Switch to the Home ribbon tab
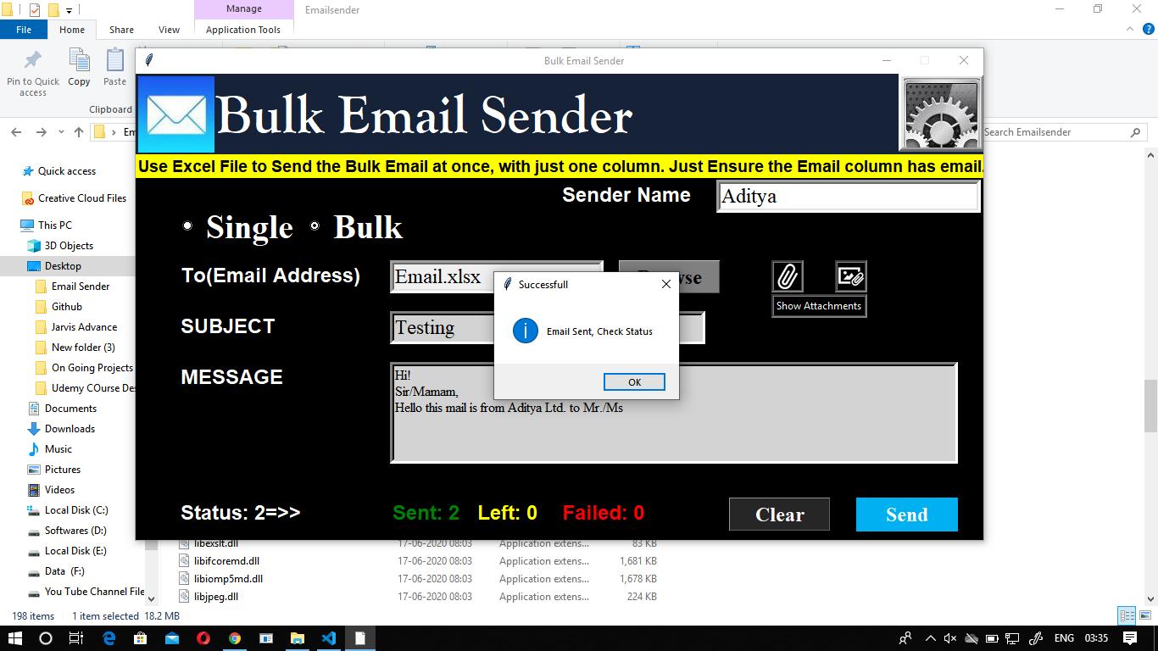This screenshot has height=651, width=1158. (72, 29)
